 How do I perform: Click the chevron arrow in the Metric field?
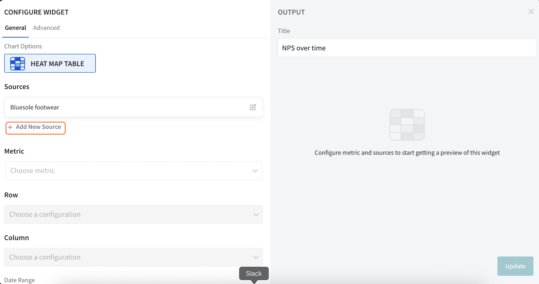(x=255, y=171)
